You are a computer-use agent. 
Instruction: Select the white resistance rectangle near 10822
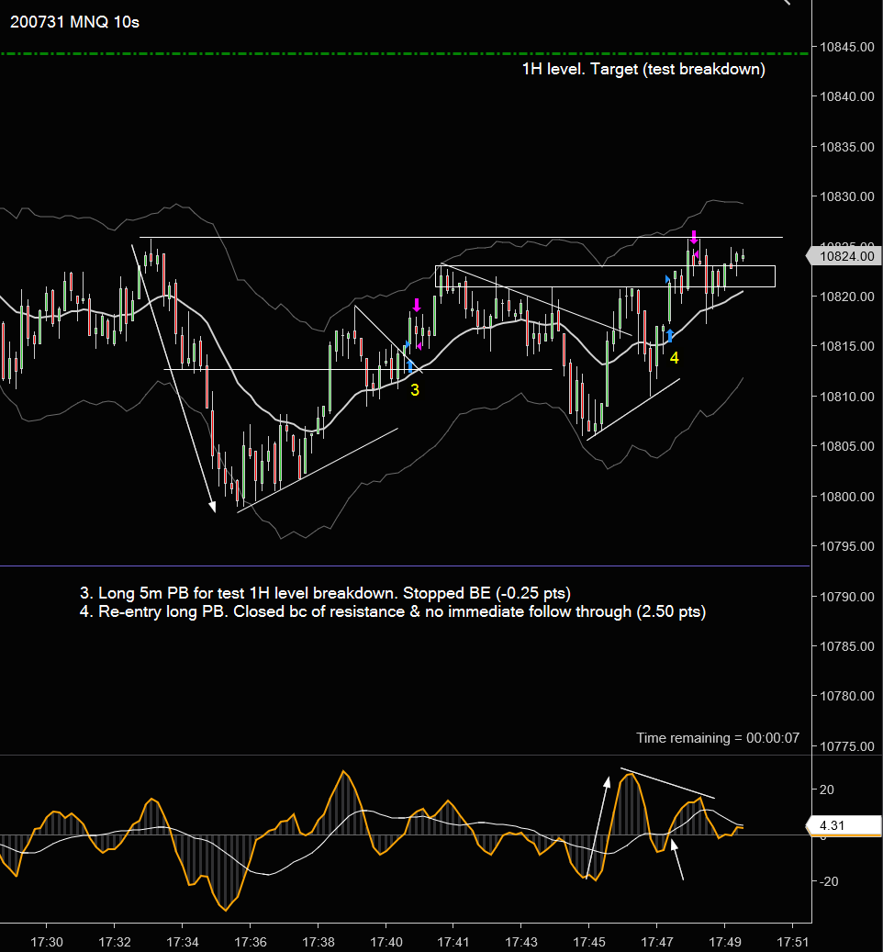(605, 276)
